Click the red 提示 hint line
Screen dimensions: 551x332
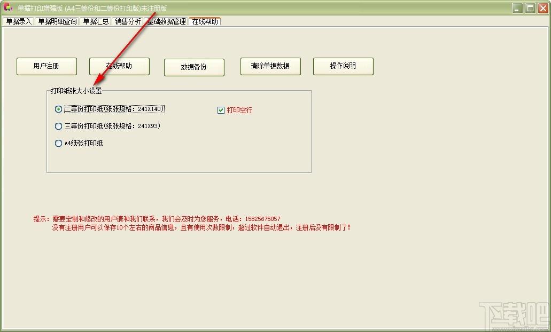coord(157,219)
